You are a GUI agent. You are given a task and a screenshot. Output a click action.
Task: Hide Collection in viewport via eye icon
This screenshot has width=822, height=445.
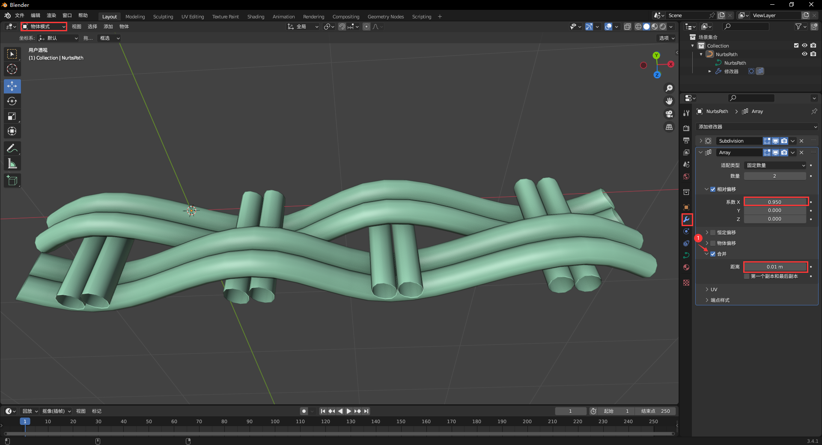click(x=804, y=45)
